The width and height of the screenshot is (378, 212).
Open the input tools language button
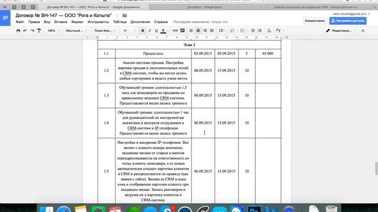tap(278, 31)
